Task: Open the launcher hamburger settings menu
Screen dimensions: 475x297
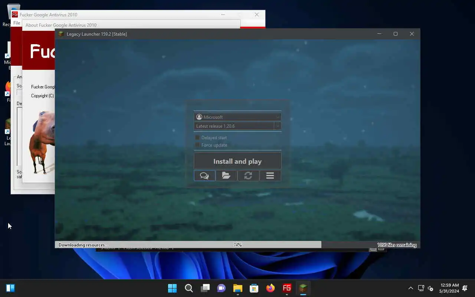Action: [270, 176]
